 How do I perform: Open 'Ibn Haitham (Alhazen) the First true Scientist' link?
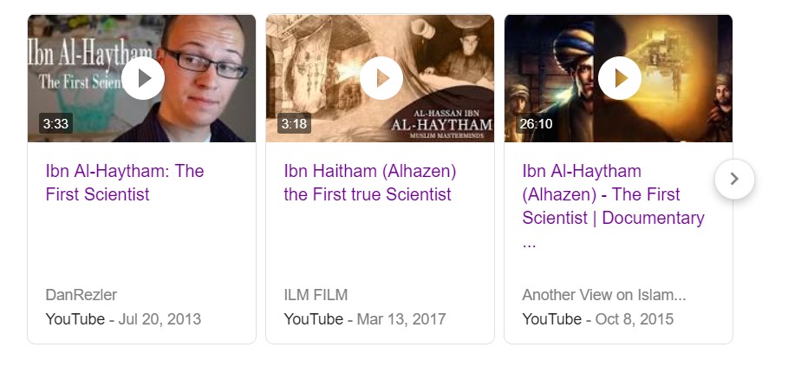point(370,182)
